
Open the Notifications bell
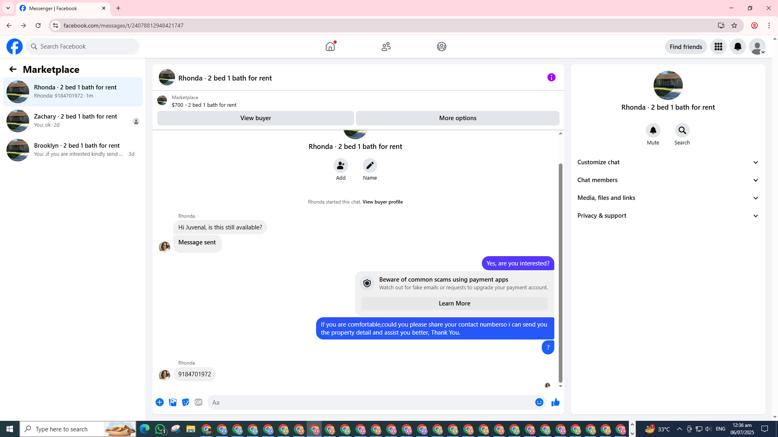[x=737, y=47]
